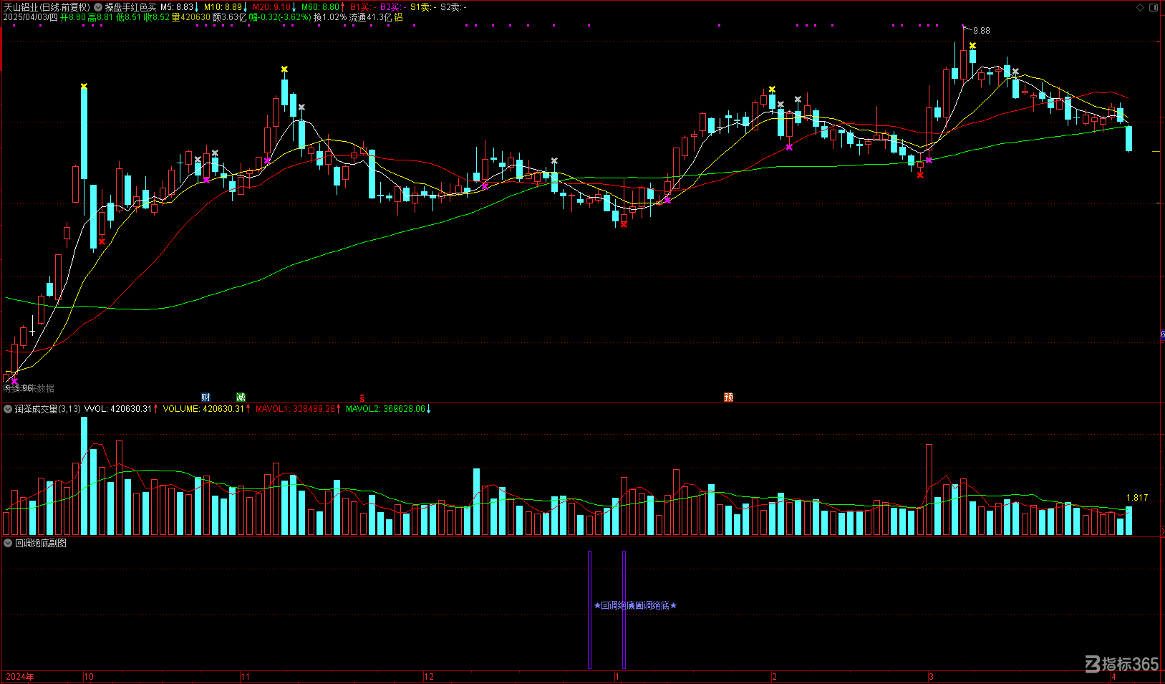The height and width of the screenshot is (684, 1165).
Task: Toggle the side panel icon in the top right
Action: [1154, 7]
